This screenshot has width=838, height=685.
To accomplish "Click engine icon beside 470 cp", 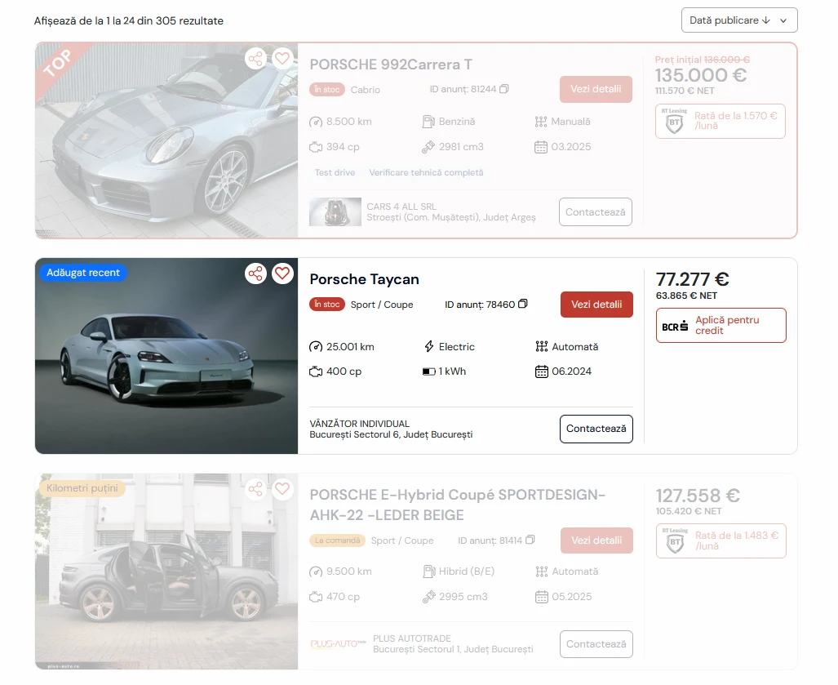I will 316,597.
